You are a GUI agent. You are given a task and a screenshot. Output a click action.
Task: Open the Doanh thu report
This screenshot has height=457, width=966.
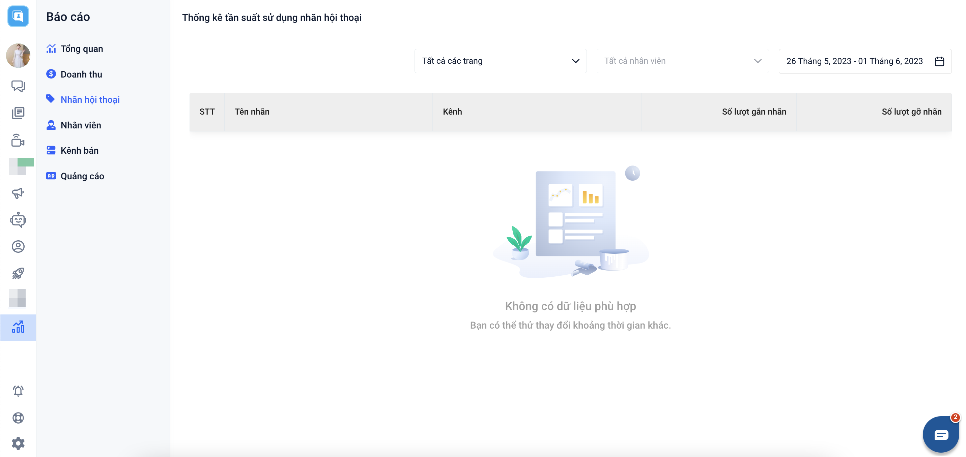tap(81, 74)
